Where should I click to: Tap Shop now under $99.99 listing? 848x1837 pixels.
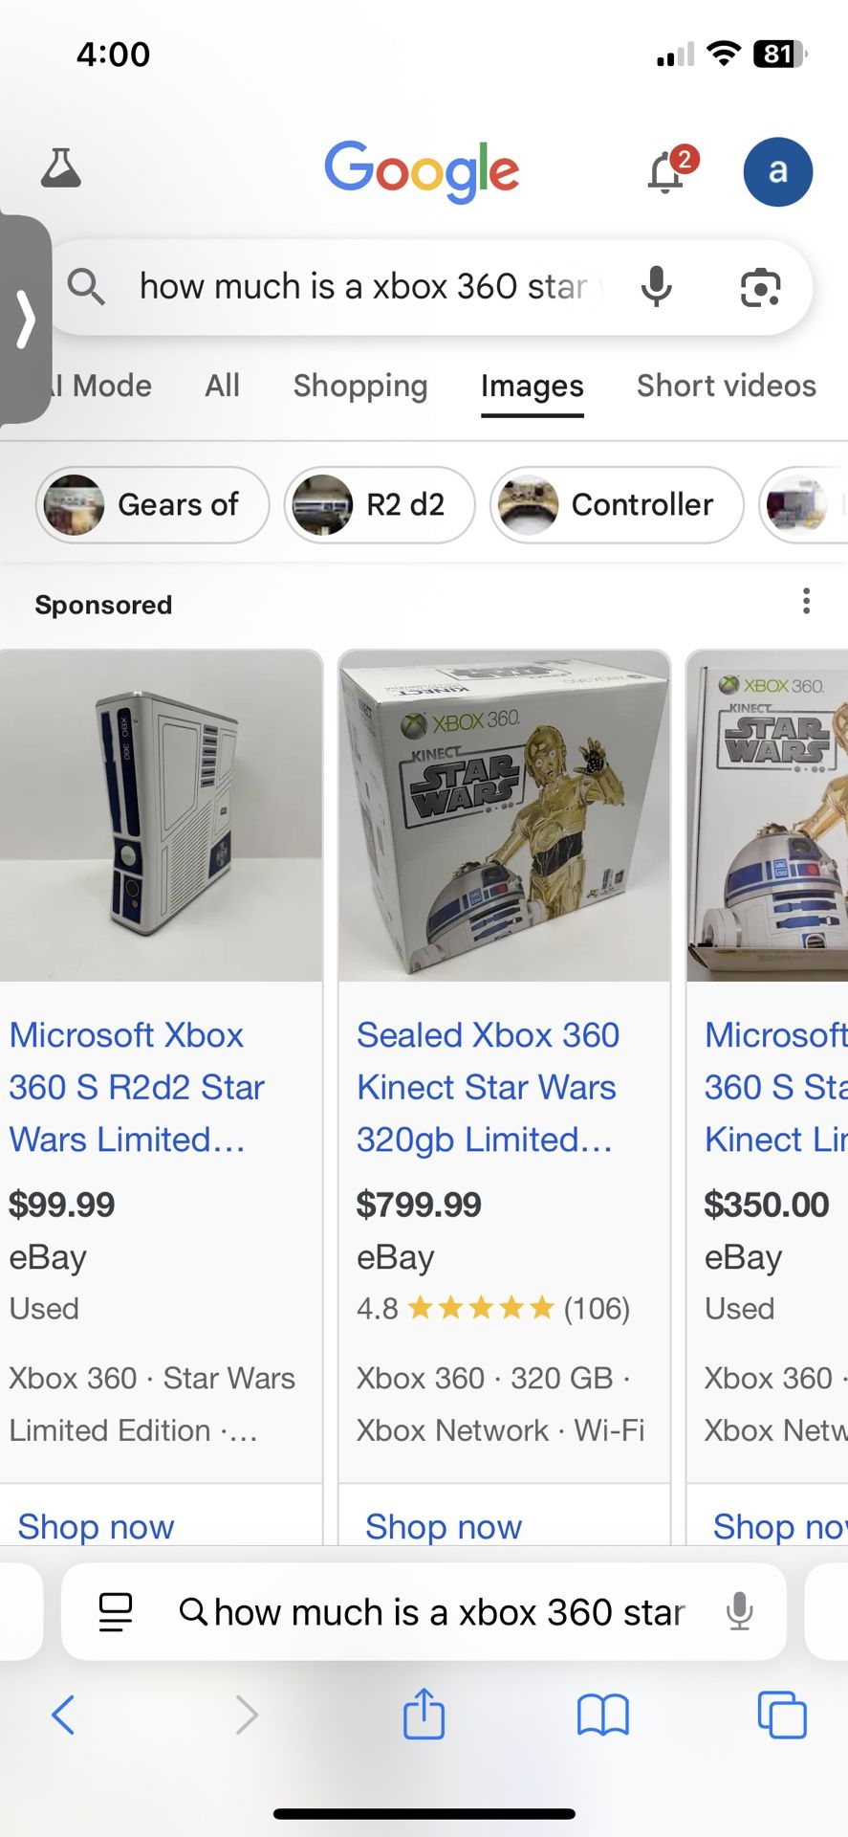tap(96, 1526)
